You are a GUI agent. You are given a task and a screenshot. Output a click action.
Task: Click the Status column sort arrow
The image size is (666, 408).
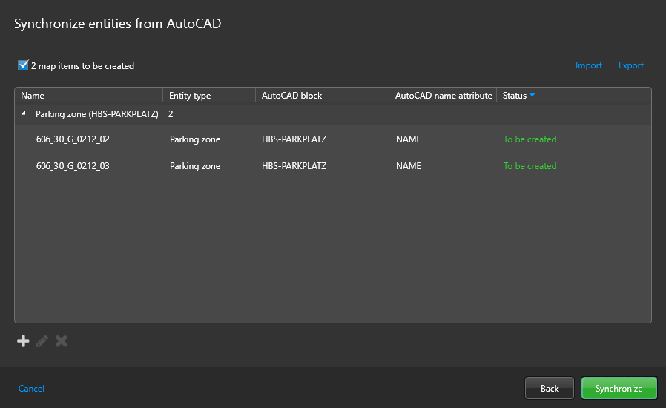click(x=532, y=96)
